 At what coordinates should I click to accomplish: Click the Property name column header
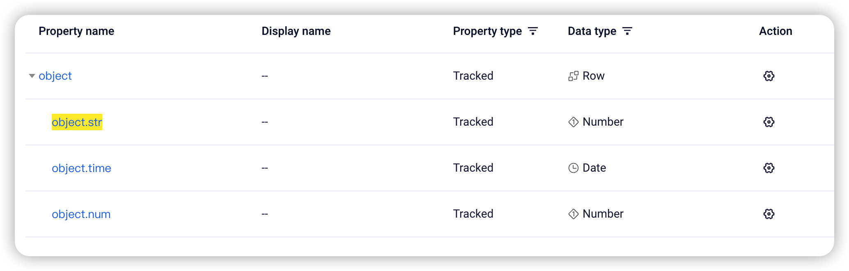pyautogui.click(x=76, y=31)
